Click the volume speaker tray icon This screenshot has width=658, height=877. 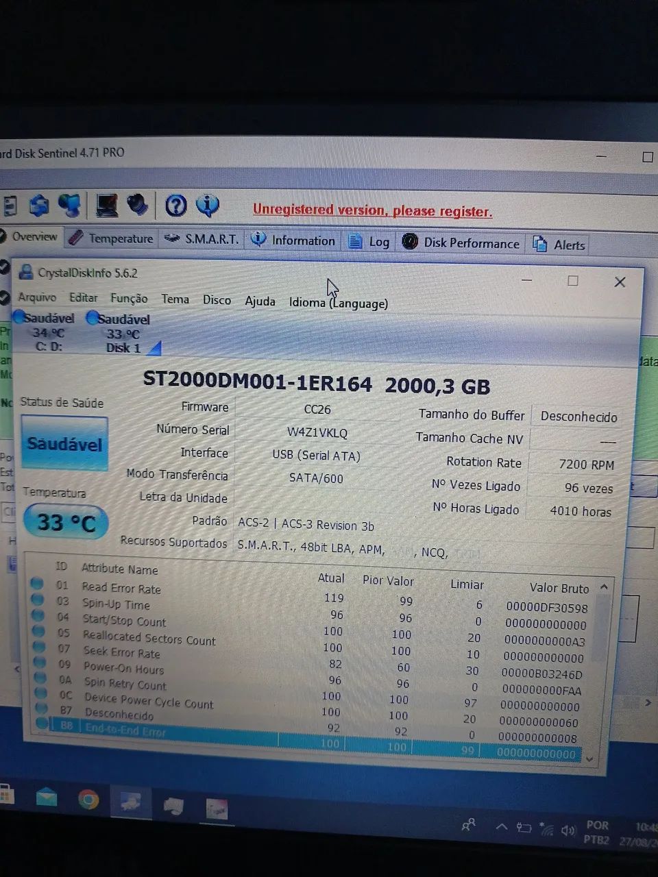568,830
